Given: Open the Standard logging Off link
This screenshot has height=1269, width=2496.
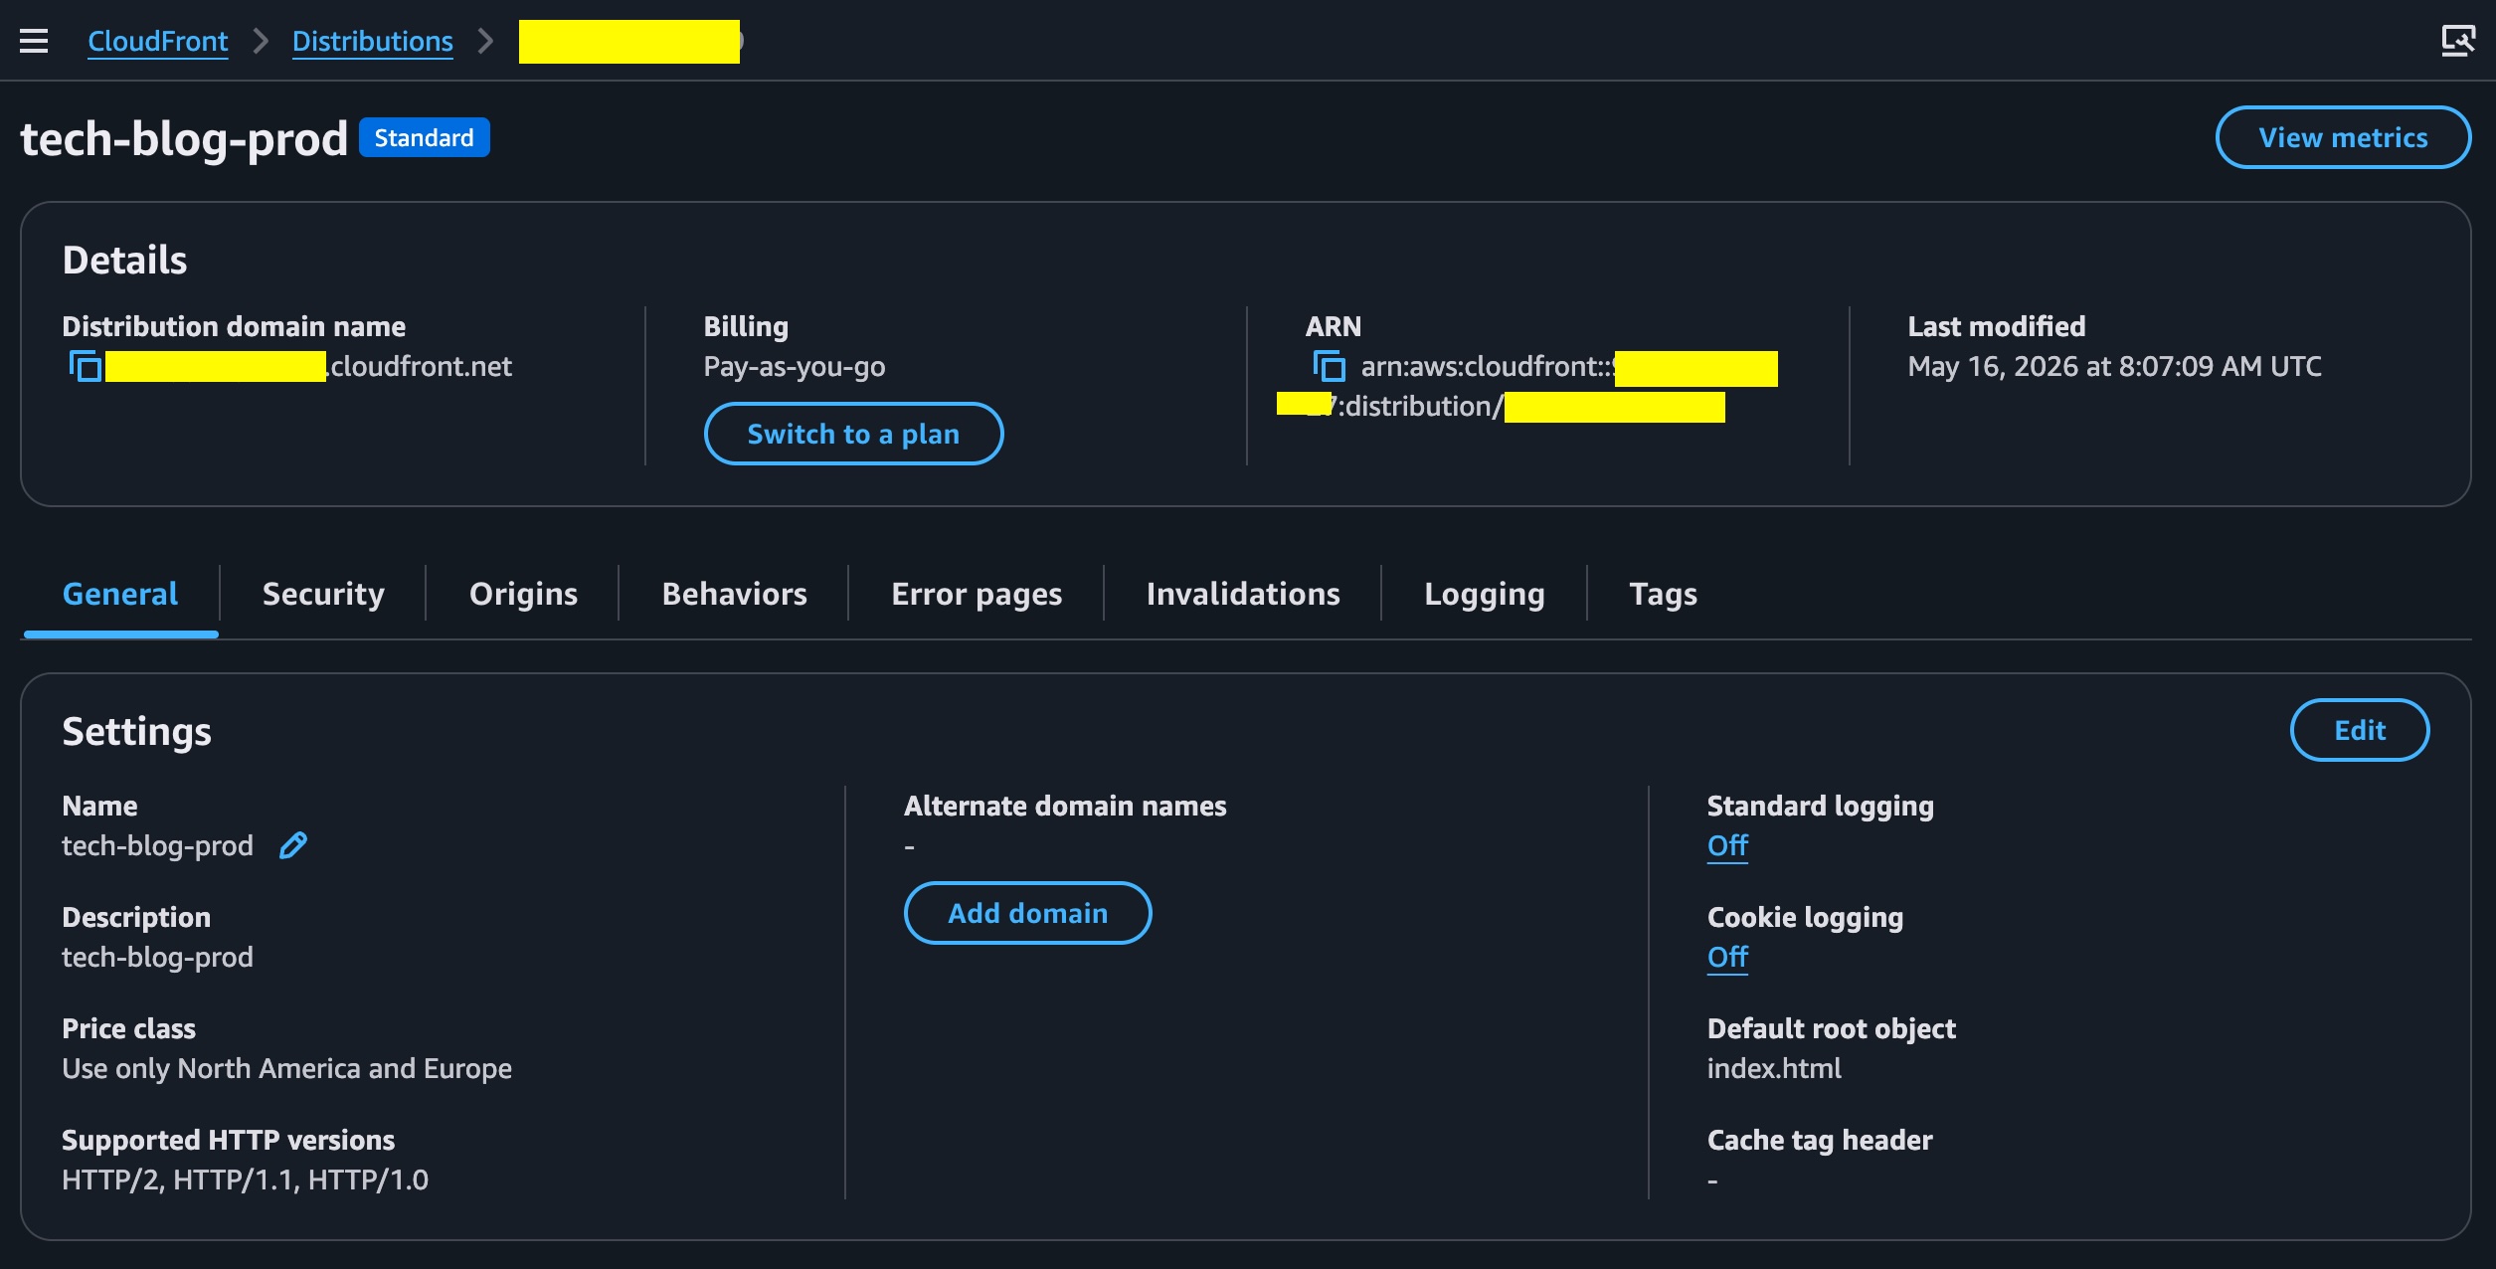Looking at the screenshot, I should tap(1727, 846).
